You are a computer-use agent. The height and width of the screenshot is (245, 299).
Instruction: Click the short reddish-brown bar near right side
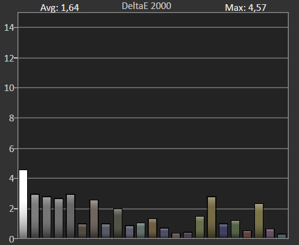click(x=247, y=235)
